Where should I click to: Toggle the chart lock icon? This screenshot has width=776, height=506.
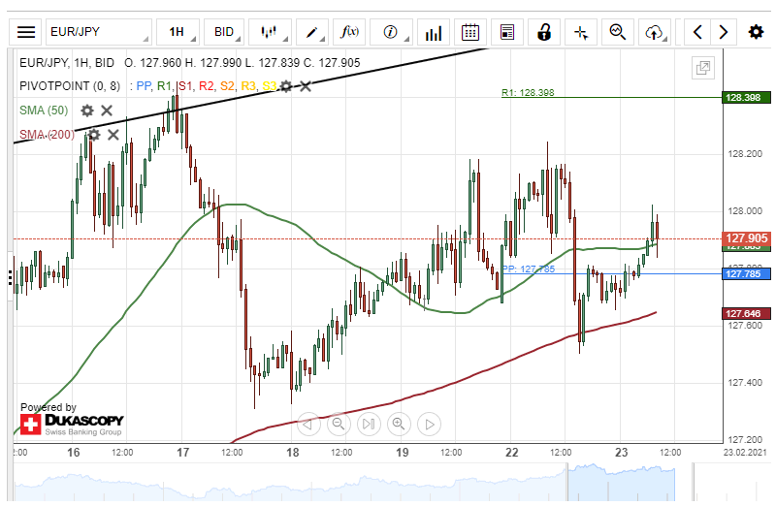pyautogui.click(x=544, y=33)
